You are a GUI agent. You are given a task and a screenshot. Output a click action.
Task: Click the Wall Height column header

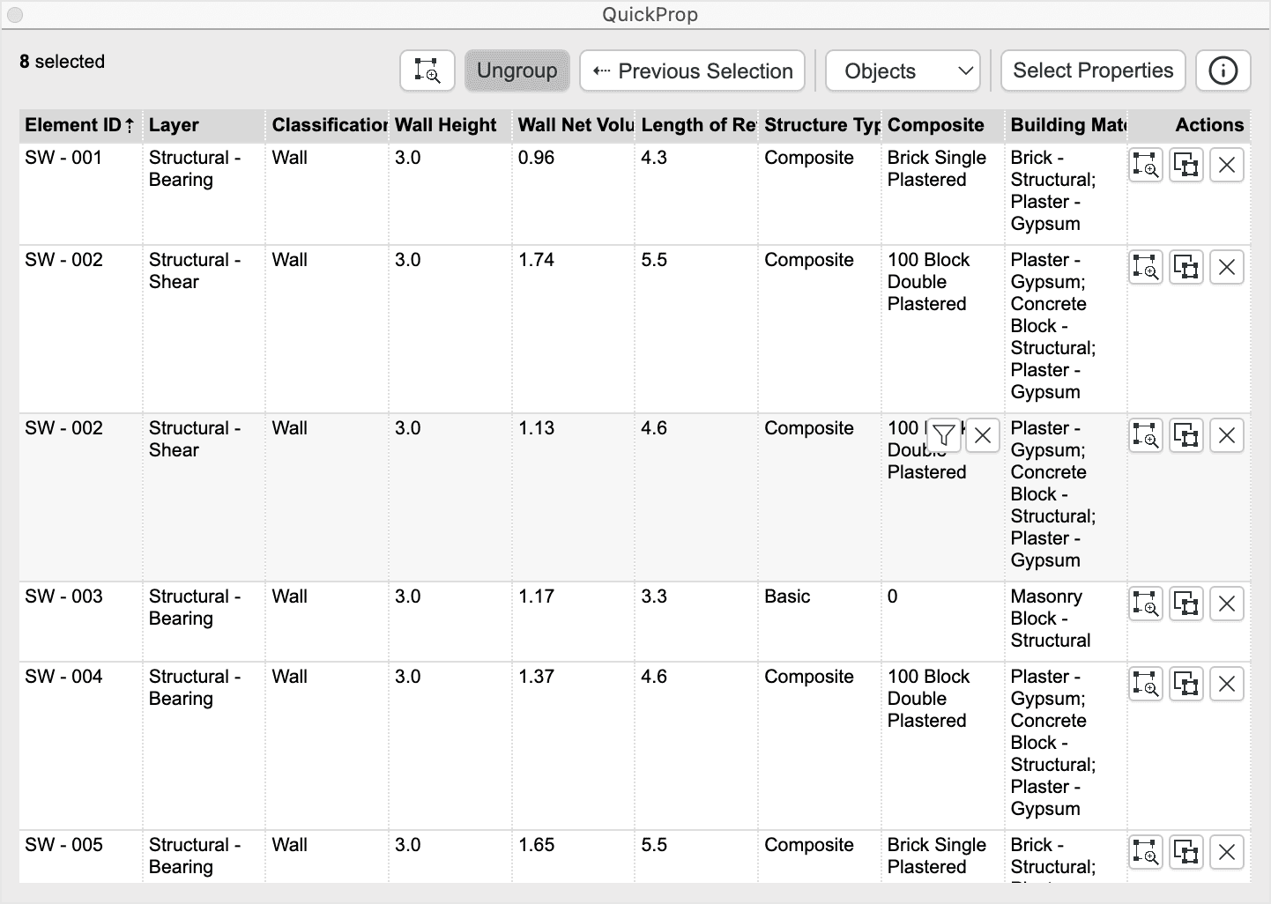[x=447, y=125]
